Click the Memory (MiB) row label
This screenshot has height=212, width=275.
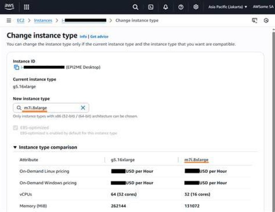coord(33,206)
